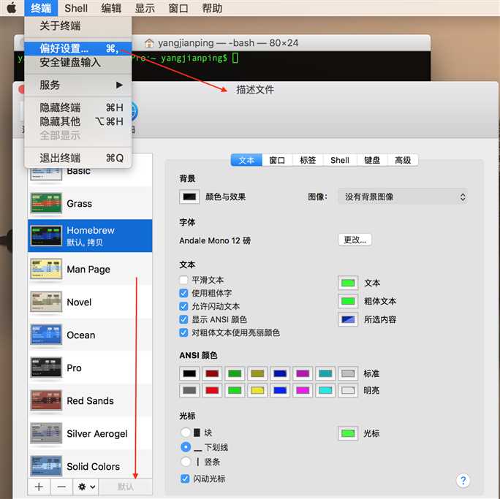Choose 隐藏其他 menu item
Viewport: 500px width, 499px height.
click(x=78, y=121)
